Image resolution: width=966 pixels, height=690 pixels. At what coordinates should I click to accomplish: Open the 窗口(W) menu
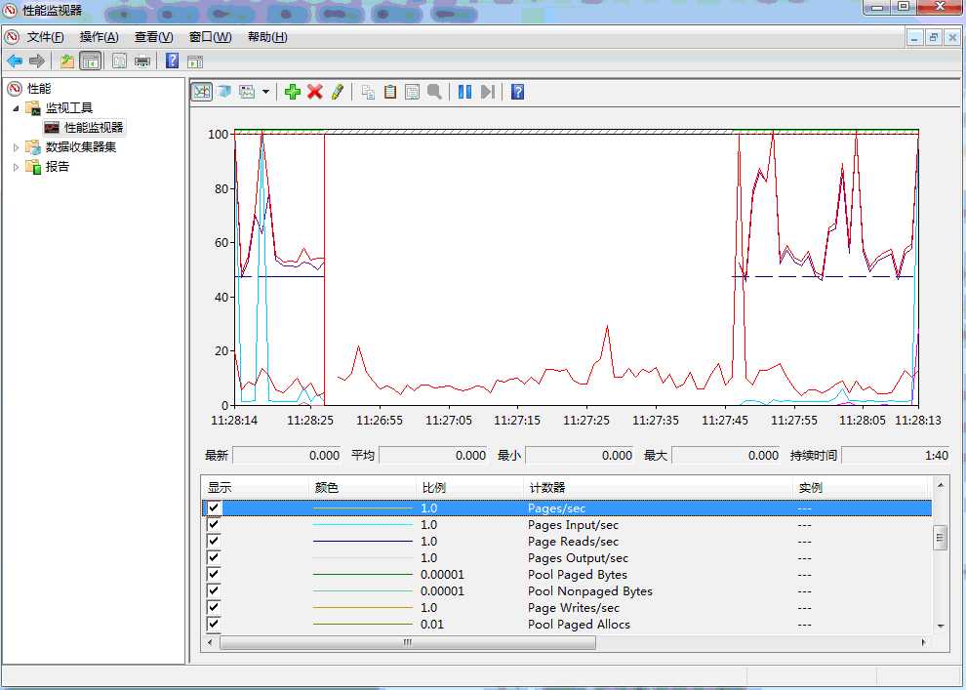[210, 37]
